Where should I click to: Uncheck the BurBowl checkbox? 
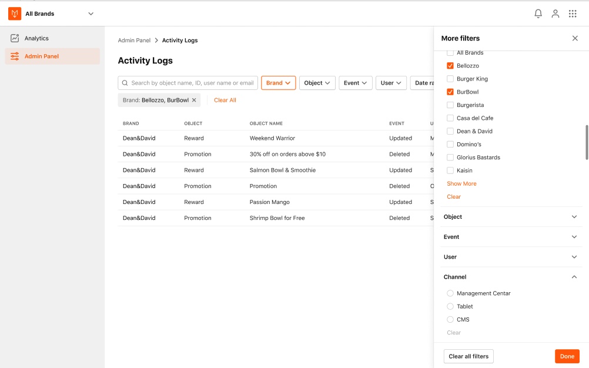[x=450, y=92]
